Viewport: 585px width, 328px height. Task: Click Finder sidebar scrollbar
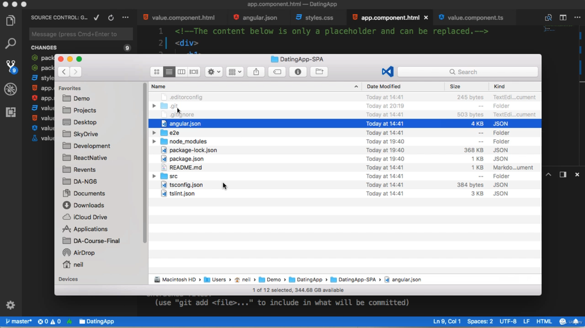click(x=144, y=163)
